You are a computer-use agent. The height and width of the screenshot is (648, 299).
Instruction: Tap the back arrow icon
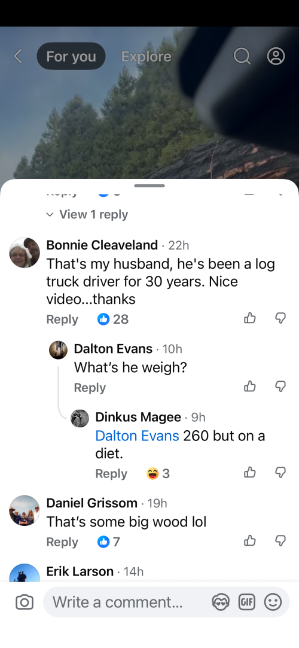[18, 56]
